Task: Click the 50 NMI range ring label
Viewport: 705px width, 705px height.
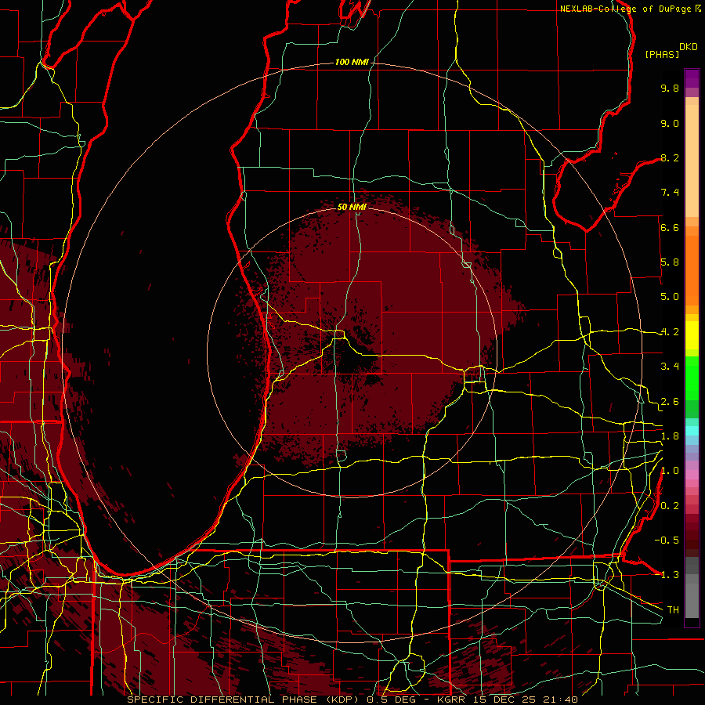Action: click(x=352, y=207)
